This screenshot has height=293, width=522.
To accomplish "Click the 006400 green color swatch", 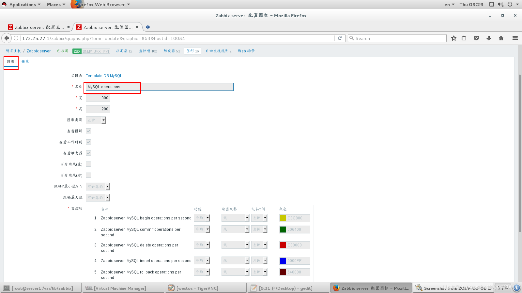I will 283,230.
